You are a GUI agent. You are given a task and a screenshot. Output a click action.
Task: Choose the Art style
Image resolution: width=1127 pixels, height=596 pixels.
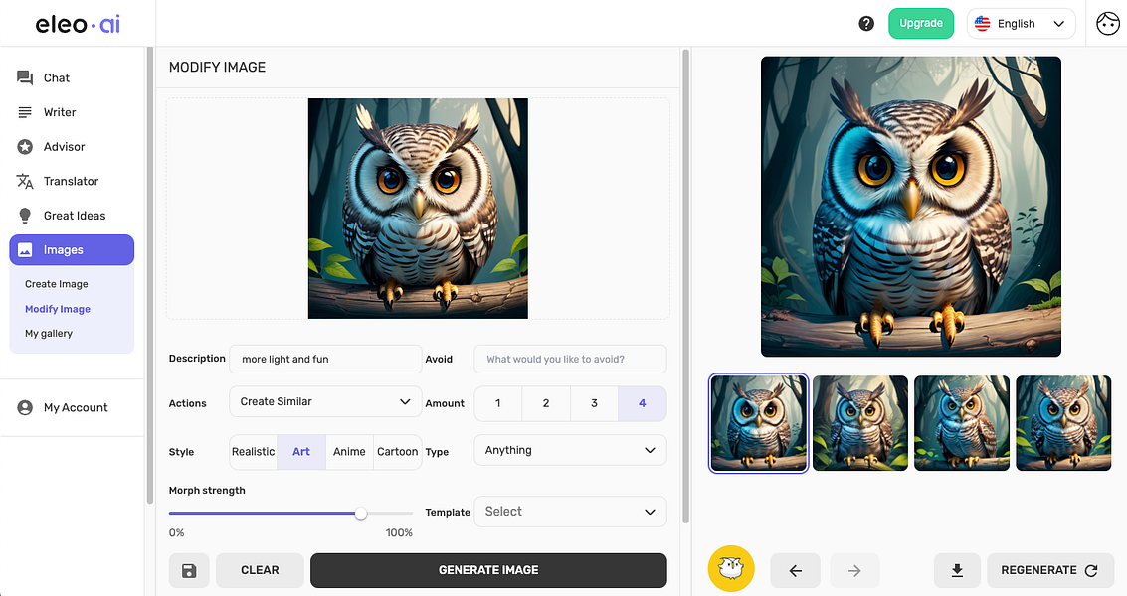pos(301,452)
